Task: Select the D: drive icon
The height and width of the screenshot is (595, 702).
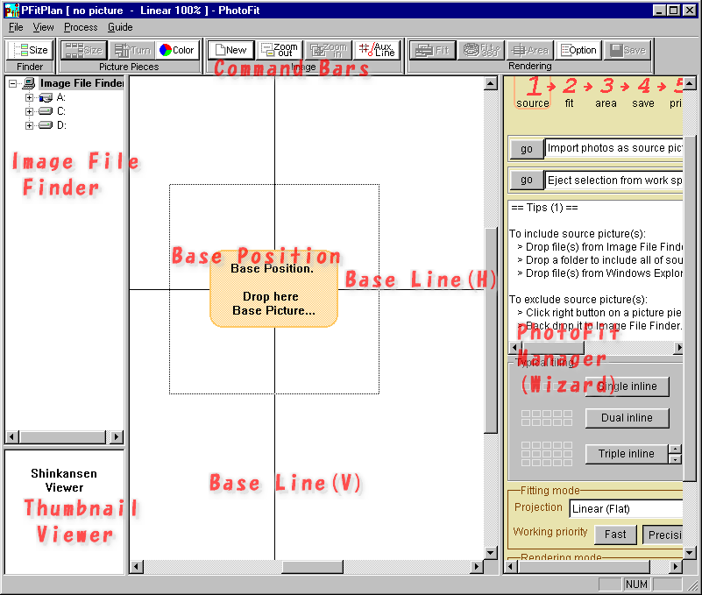Action: 46,125
